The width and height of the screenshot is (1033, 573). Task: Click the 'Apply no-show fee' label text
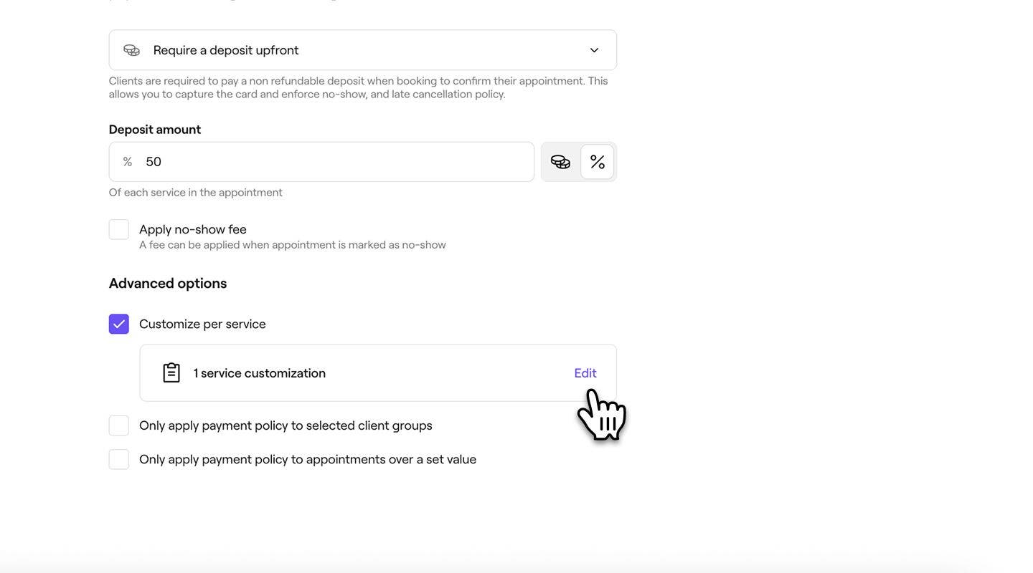point(193,230)
